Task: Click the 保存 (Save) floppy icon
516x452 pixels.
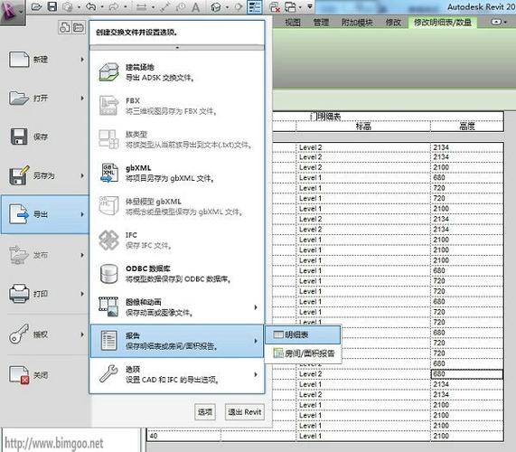Action: tap(19, 137)
